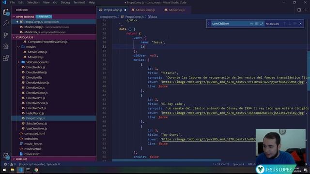This screenshot has height=174, width=310.
Task: Toggle Find in Selection button
Action: [x=295, y=24]
